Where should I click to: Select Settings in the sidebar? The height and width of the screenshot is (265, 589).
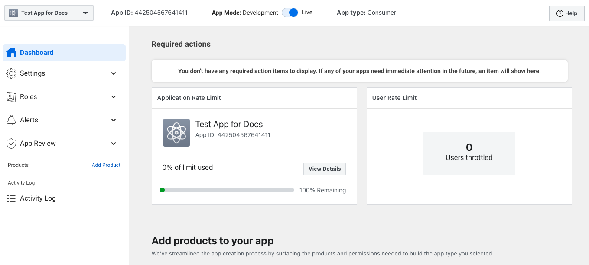[64, 73]
